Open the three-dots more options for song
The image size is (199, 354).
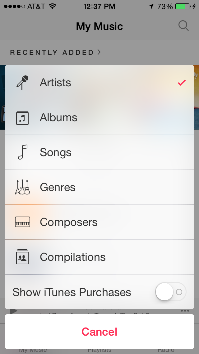click(185, 311)
